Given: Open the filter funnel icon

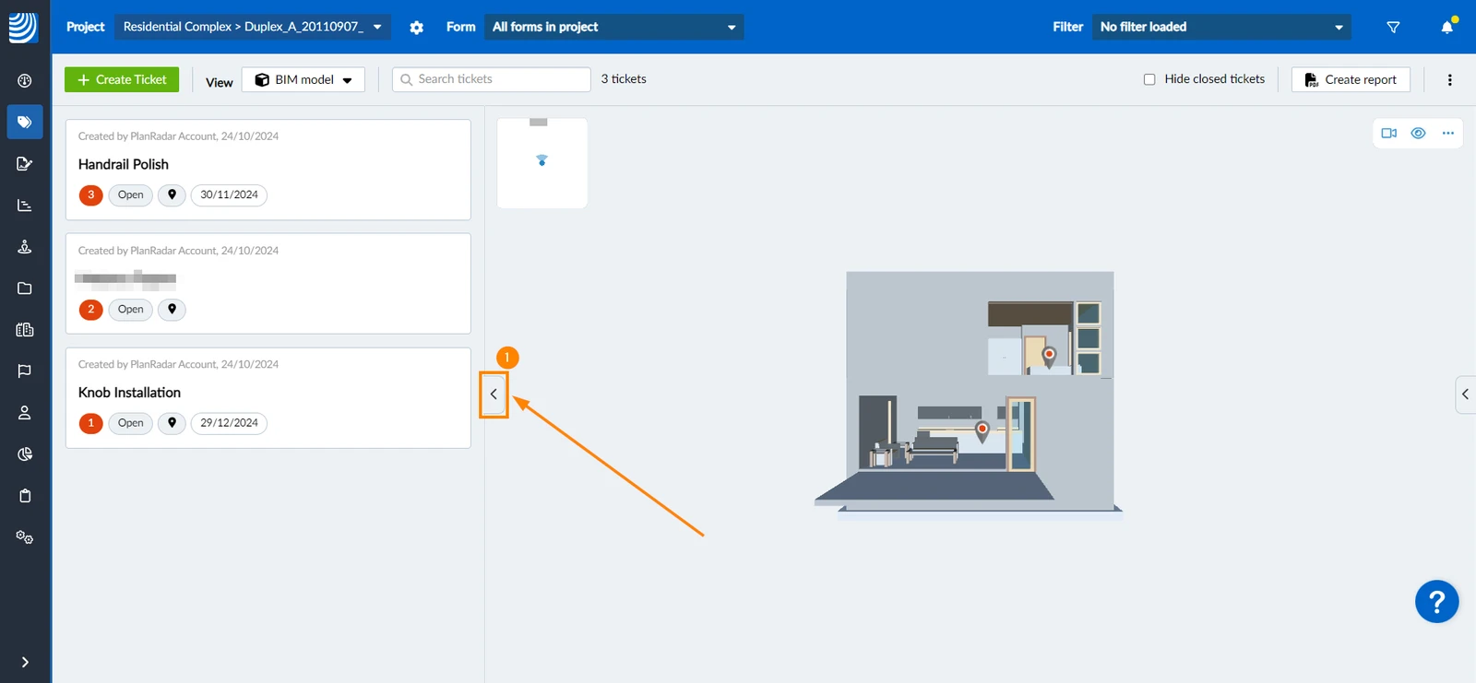Looking at the screenshot, I should [1393, 27].
